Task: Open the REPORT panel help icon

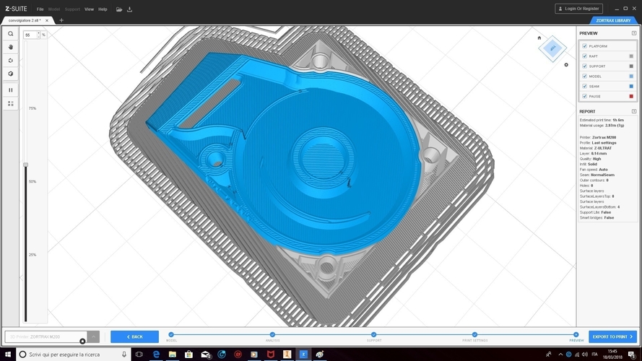Action: click(634, 111)
